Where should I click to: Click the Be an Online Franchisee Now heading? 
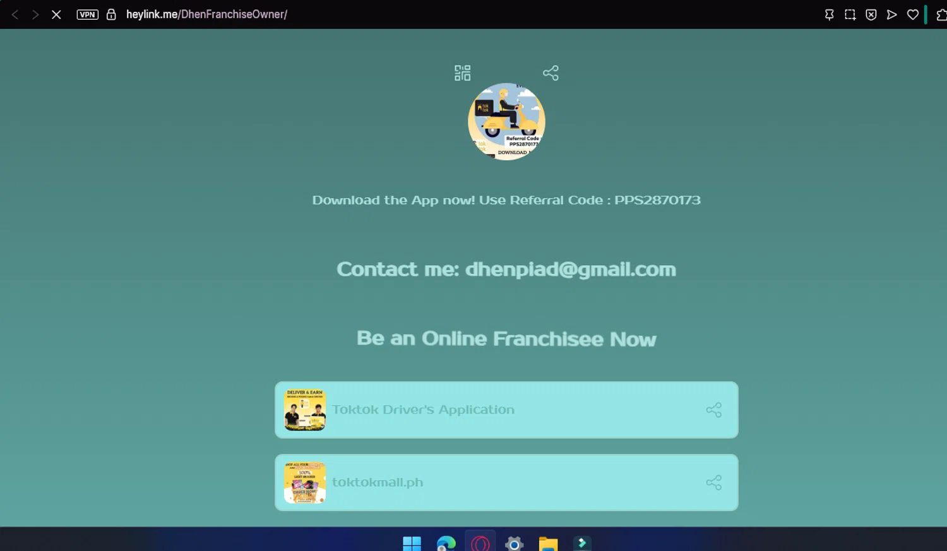click(x=506, y=339)
